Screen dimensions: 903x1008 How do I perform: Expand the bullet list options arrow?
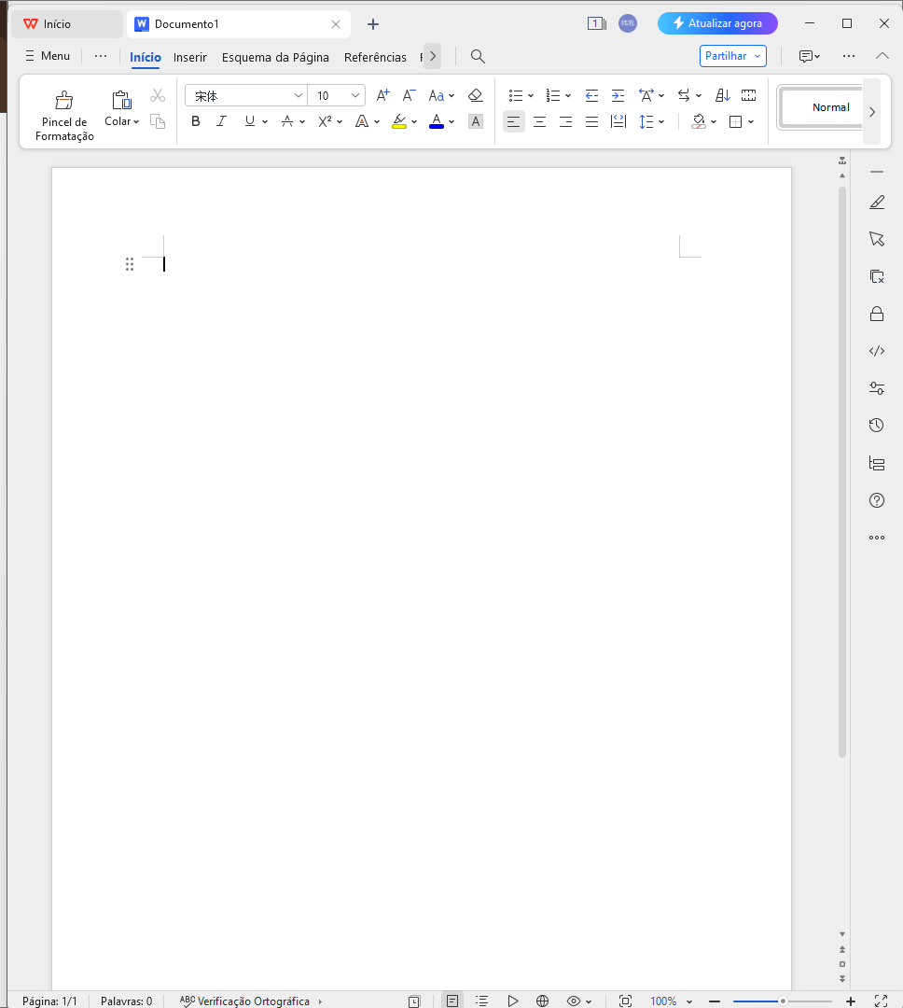pyautogui.click(x=531, y=96)
